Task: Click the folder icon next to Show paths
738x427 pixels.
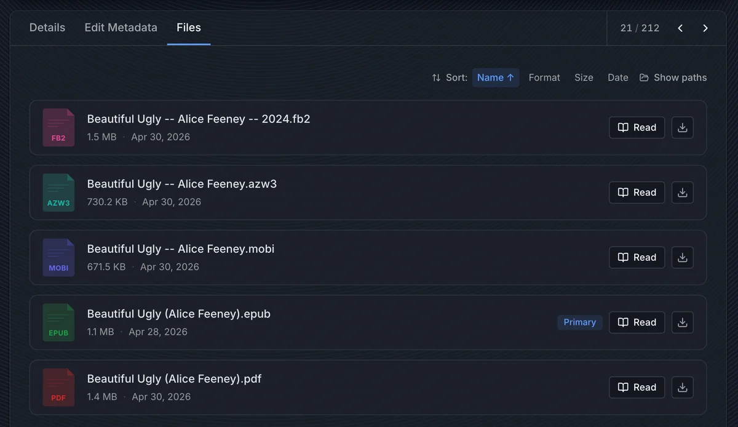Action: (x=644, y=78)
